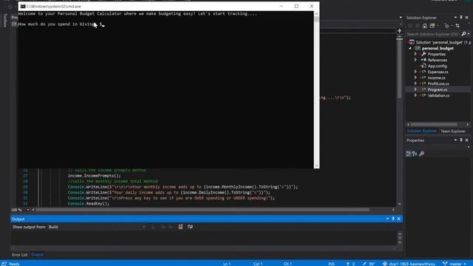Click the Clear All icon in Output toolbar
473x266 pixels.
point(180,227)
